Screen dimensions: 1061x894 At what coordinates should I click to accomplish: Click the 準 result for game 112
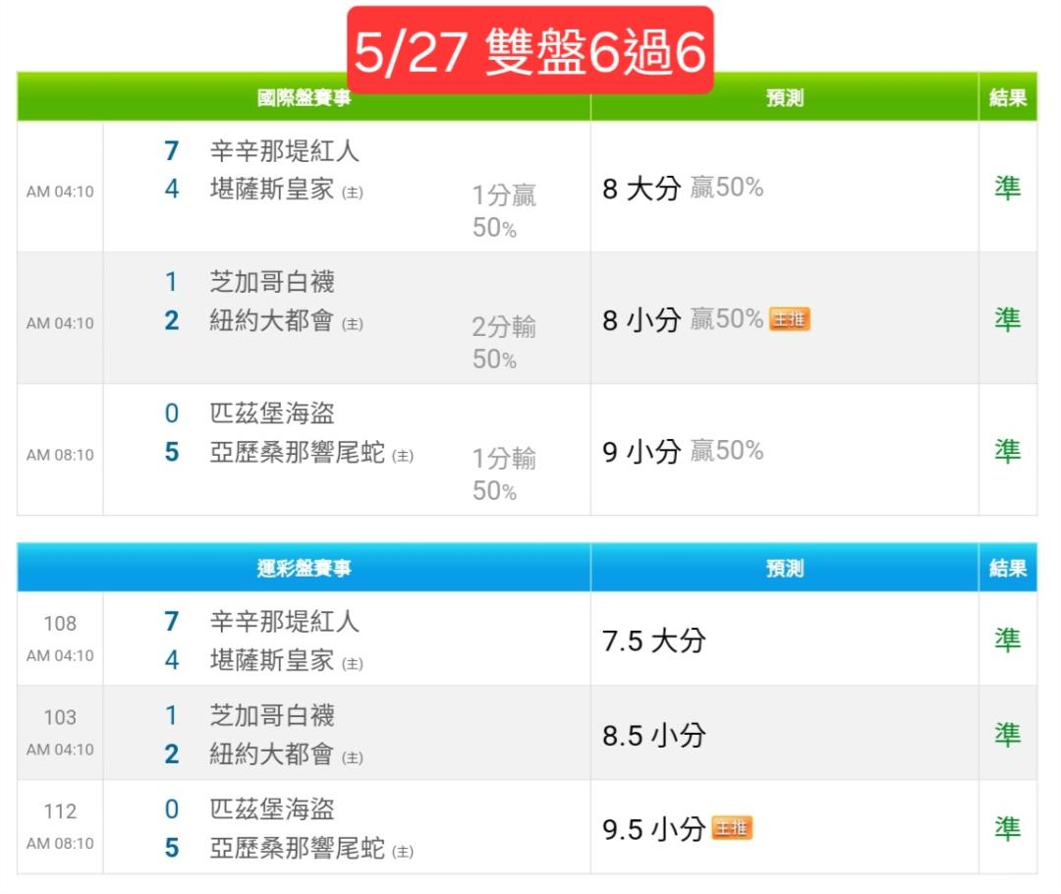point(1007,828)
